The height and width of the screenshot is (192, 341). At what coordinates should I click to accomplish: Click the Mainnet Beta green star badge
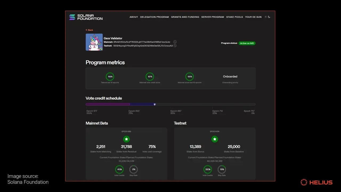click(x=127, y=139)
